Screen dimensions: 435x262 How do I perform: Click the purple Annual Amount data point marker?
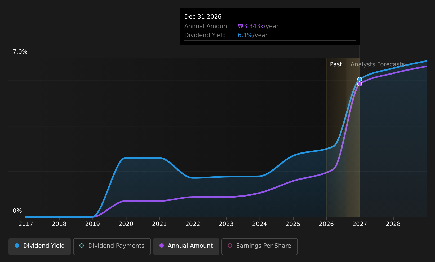[359, 84]
